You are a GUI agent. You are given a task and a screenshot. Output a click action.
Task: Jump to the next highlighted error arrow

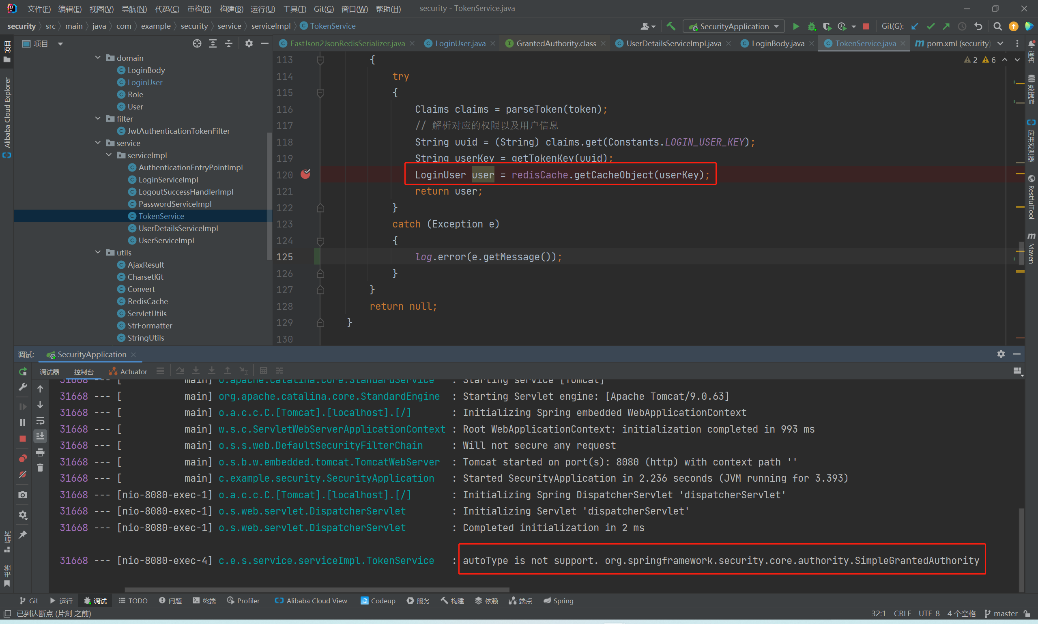pyautogui.click(x=1017, y=60)
